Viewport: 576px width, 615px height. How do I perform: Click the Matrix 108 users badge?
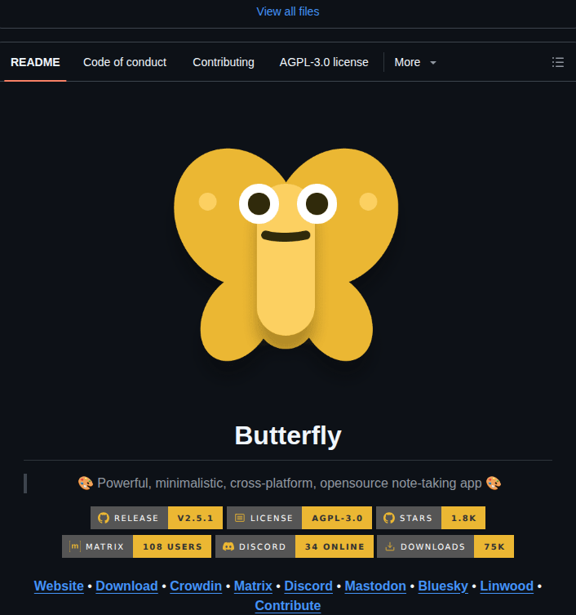pyautogui.click(x=136, y=546)
